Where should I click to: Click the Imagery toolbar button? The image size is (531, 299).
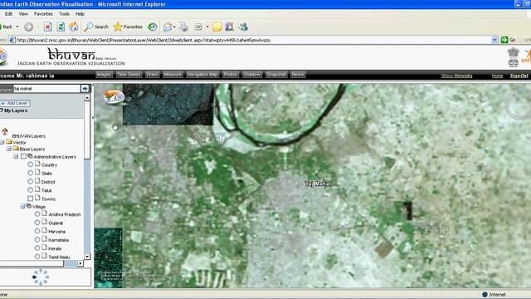[x=104, y=75]
